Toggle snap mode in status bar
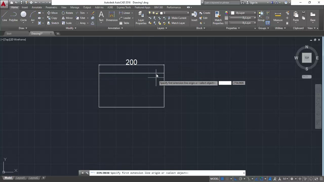The width and height of the screenshot is (324, 182). tap(227, 179)
